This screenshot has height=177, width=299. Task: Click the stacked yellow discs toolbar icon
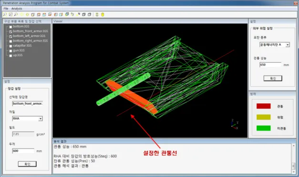click(x=97, y=14)
